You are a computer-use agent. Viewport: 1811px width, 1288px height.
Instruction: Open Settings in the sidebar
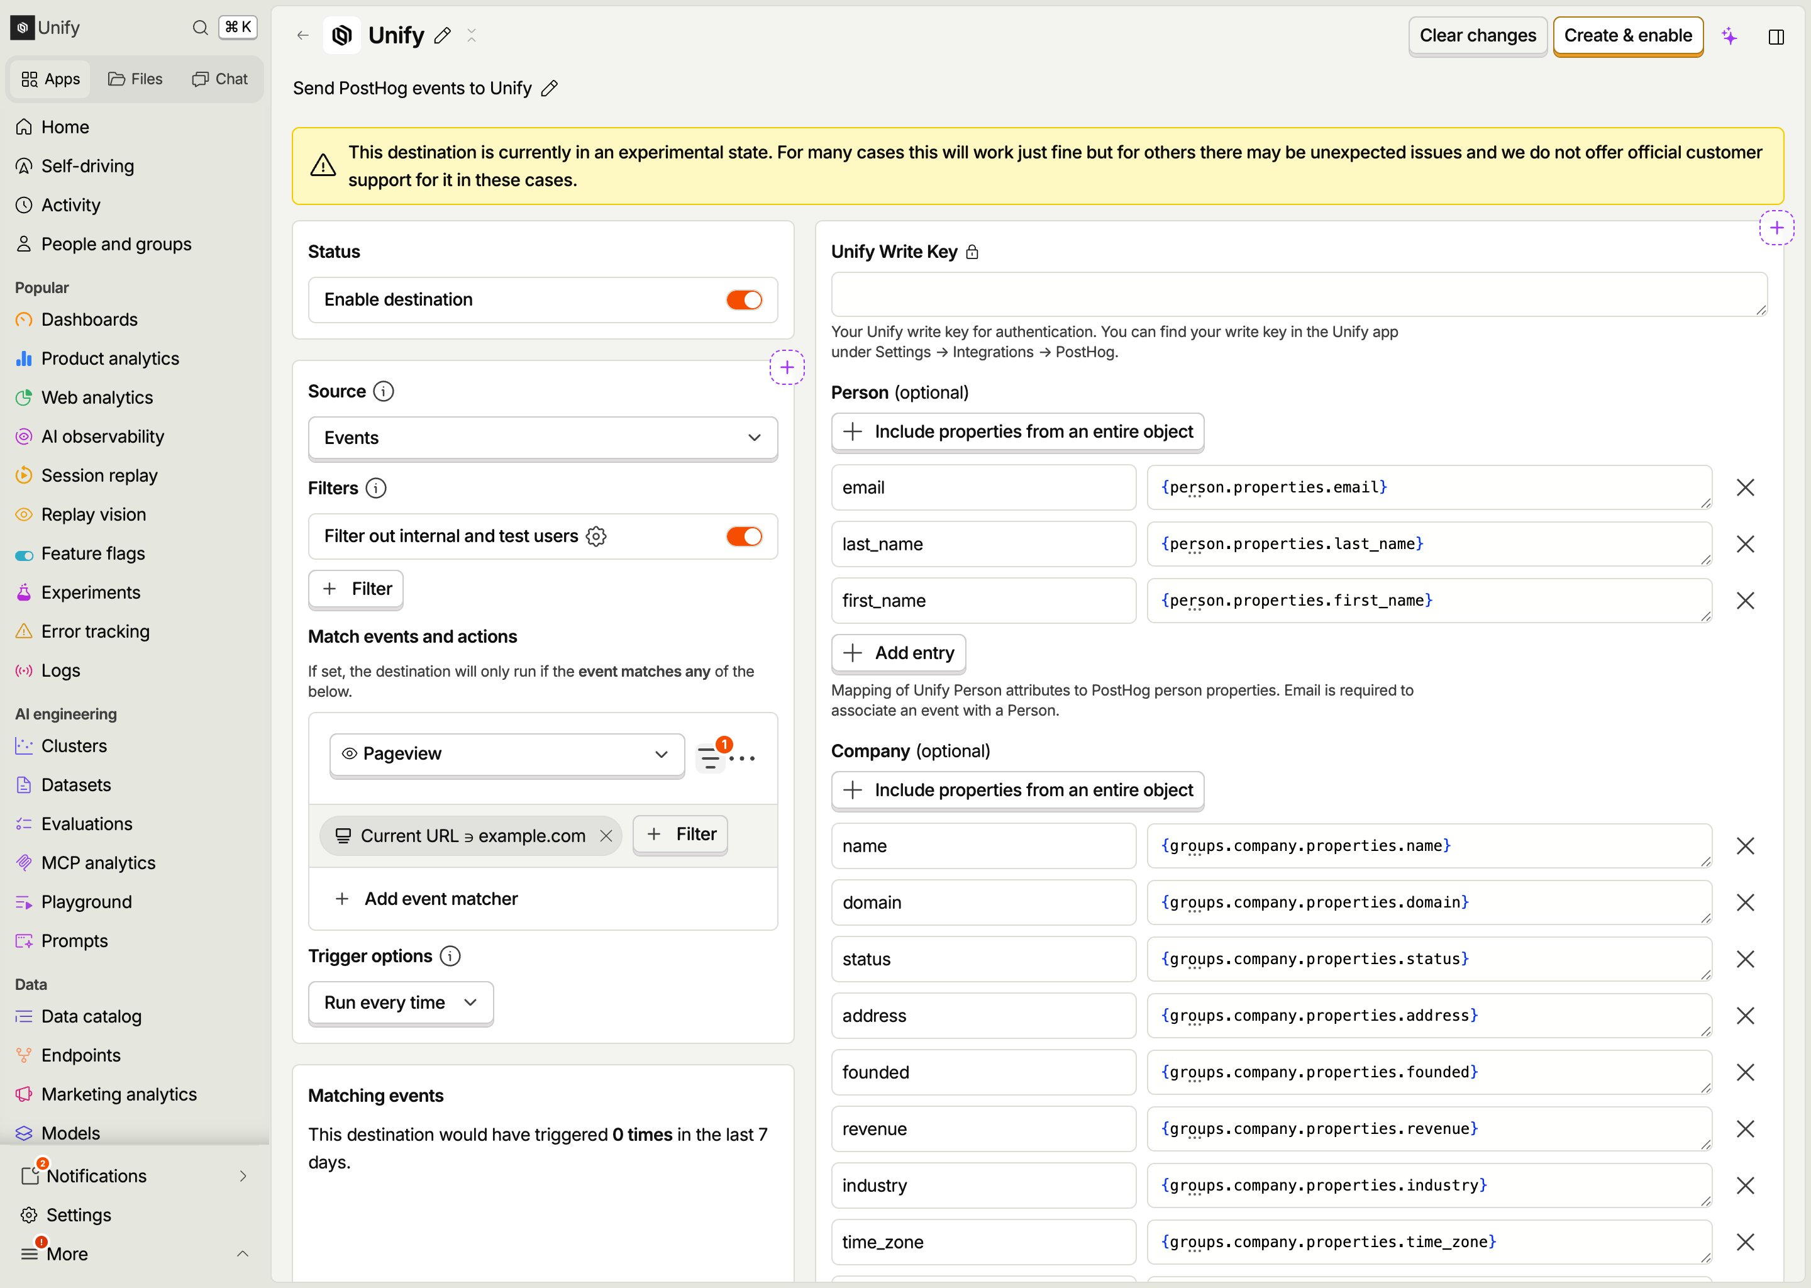(x=79, y=1215)
